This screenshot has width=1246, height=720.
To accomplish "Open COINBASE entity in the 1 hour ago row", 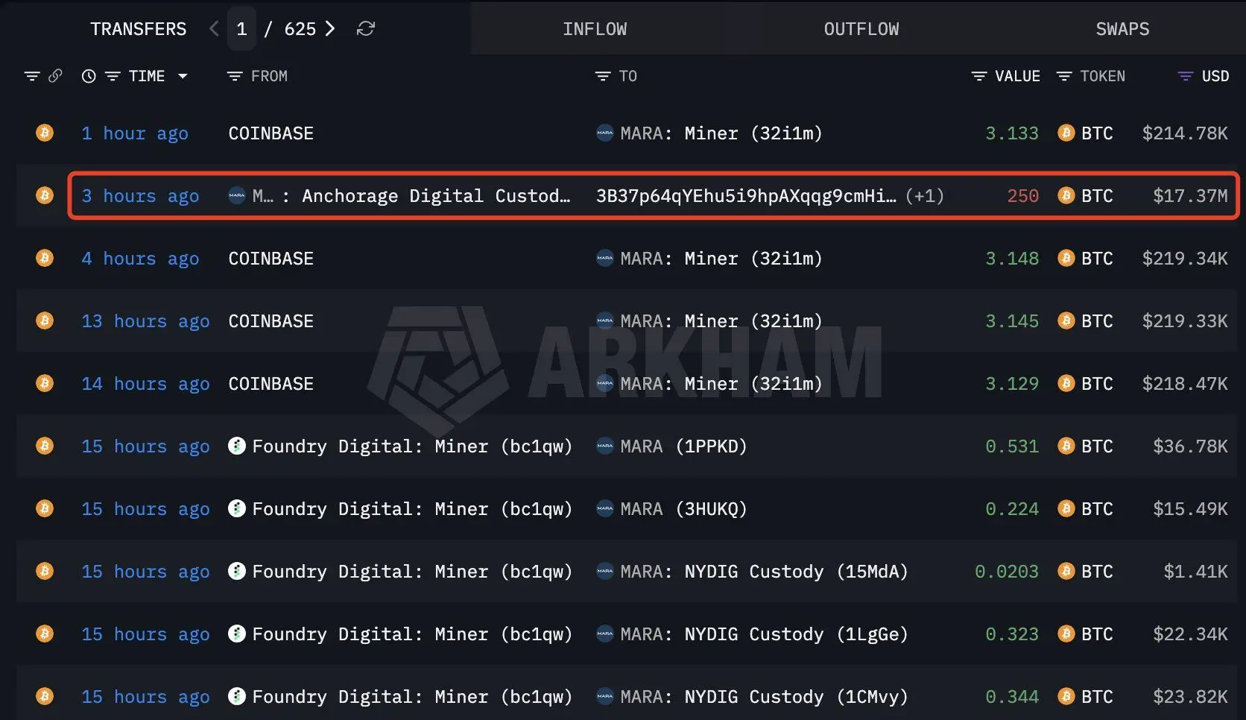I will [x=271, y=133].
